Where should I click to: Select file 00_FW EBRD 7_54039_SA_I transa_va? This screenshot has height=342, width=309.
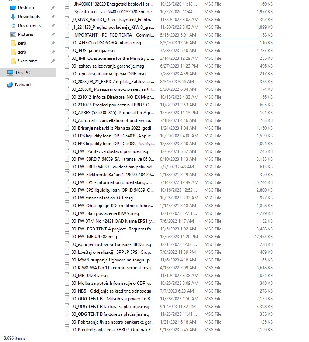(x=113, y=159)
